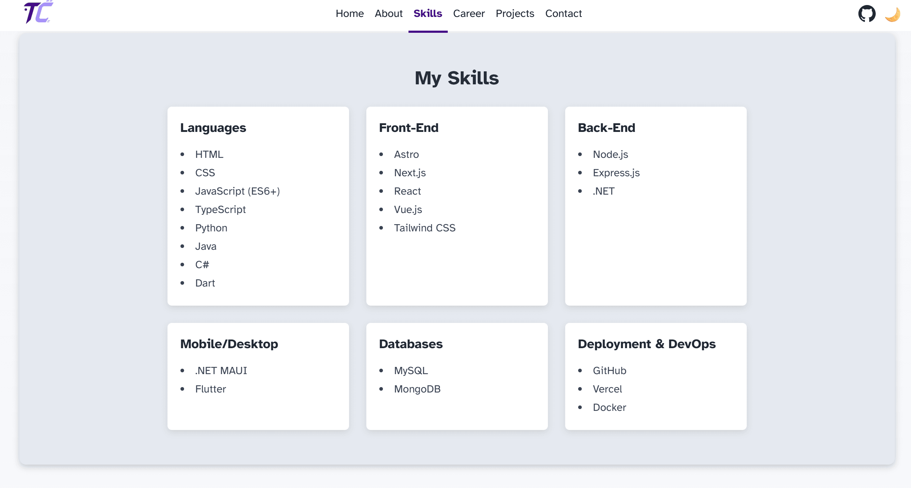Select the Skills nav tab
The image size is (911, 488).
click(428, 14)
